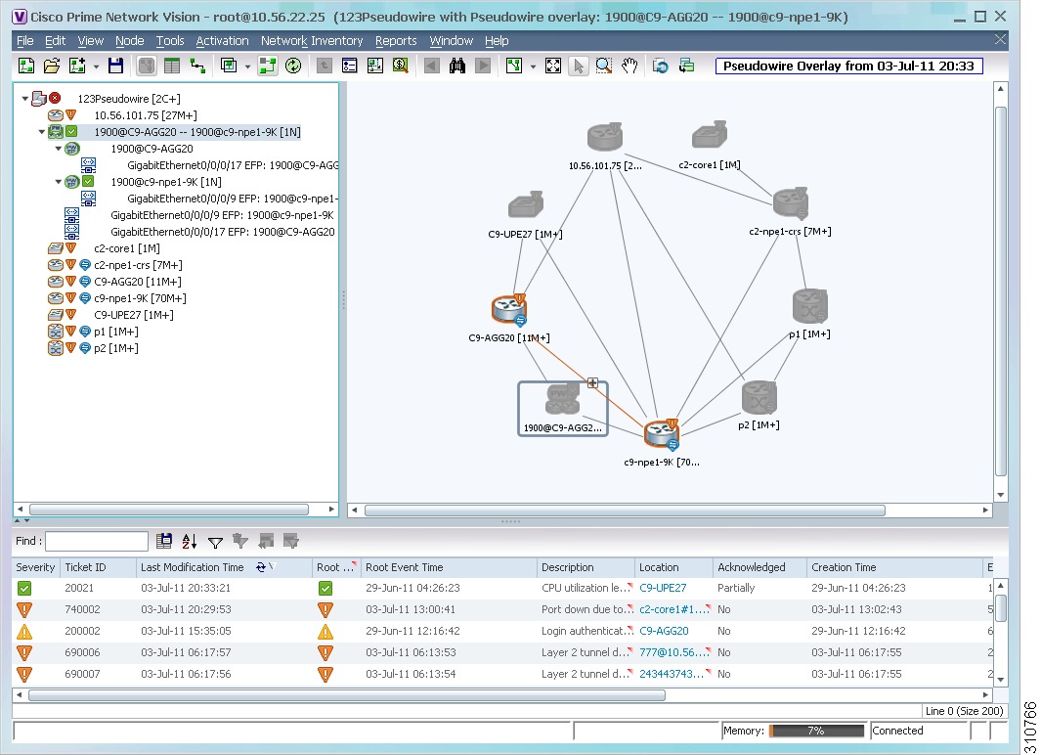This screenshot has width=1041, height=755.
Task: Click the C9-AGG20 router icon on map
Action: pos(509,309)
